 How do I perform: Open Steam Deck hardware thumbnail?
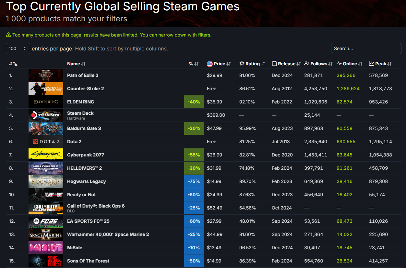pyautogui.click(x=46, y=115)
